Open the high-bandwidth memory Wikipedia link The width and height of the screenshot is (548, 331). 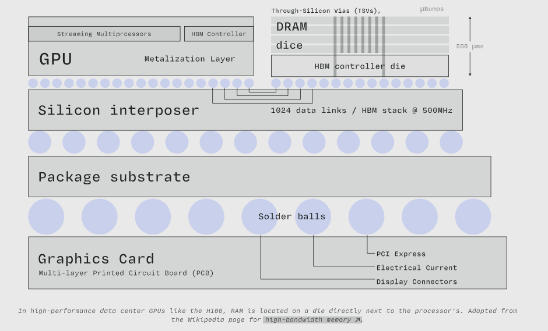click(312, 319)
